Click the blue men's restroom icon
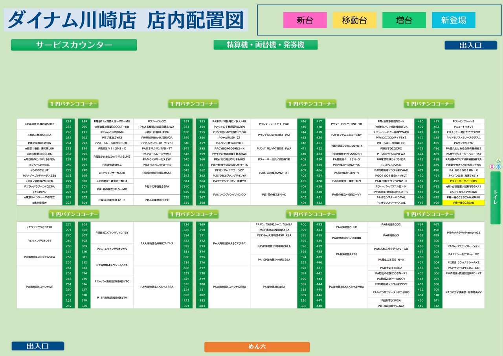 coord(499,167)
